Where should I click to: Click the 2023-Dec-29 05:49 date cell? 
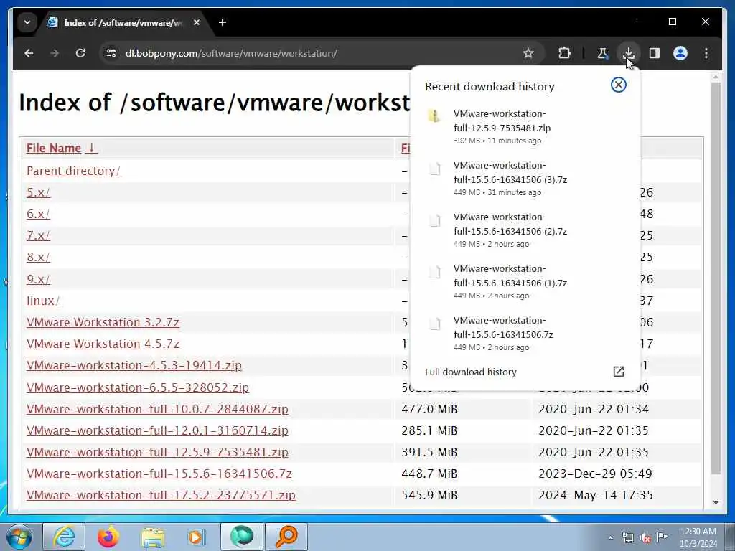pos(595,474)
